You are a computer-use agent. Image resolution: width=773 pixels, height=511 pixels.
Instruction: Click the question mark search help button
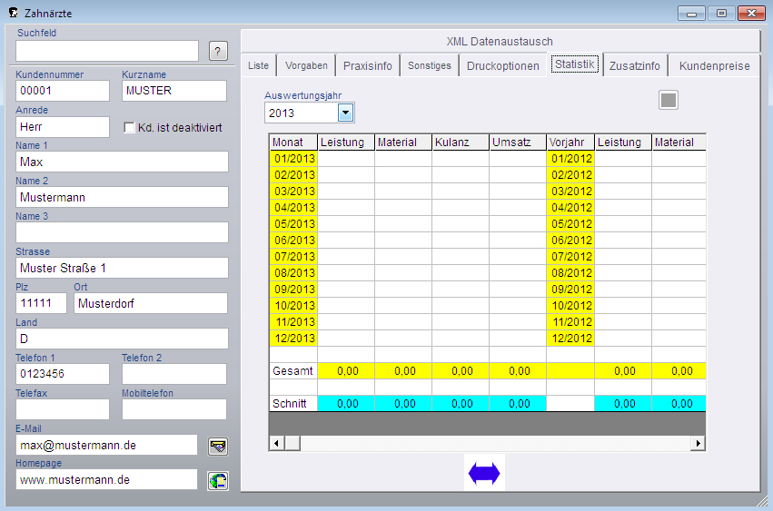[x=218, y=51]
